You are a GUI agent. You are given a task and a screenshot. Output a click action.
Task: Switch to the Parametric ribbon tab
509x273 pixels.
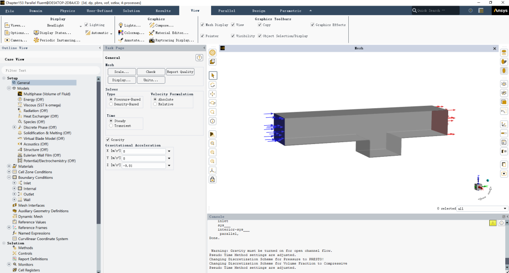tap(290, 11)
